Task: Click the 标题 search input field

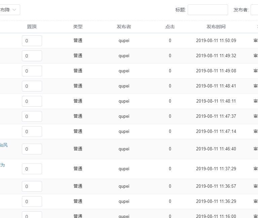Action: pyautogui.click(x=208, y=10)
